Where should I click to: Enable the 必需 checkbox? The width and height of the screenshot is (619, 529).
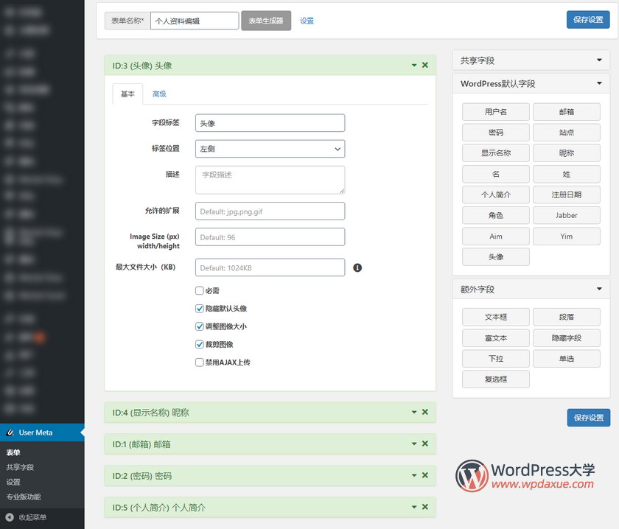click(x=200, y=291)
